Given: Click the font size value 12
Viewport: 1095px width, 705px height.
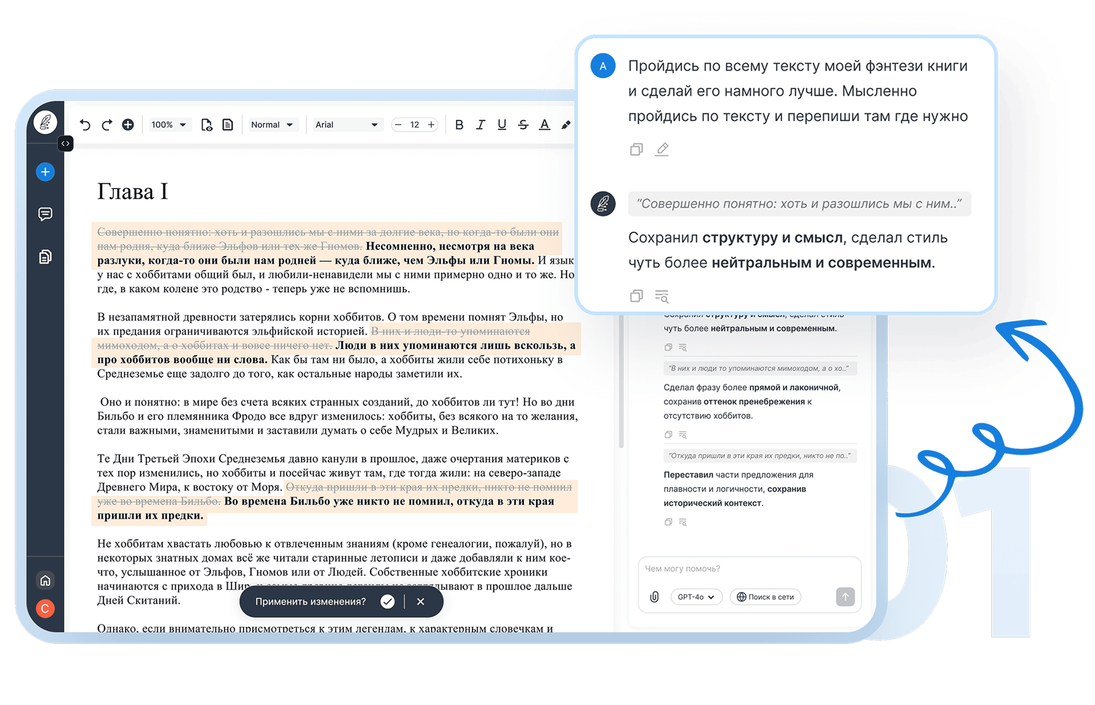Looking at the screenshot, I should click(x=414, y=125).
